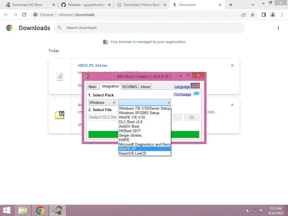Open Chrome three-dot menu
The height and width of the screenshot is (216, 288).
pos(282,15)
